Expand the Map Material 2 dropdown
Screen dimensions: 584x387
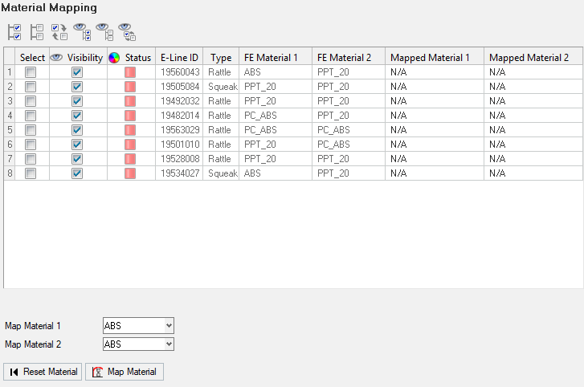click(138, 344)
